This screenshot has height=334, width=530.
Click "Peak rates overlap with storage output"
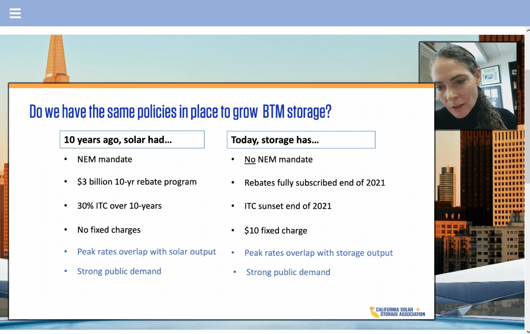pyautogui.click(x=319, y=253)
